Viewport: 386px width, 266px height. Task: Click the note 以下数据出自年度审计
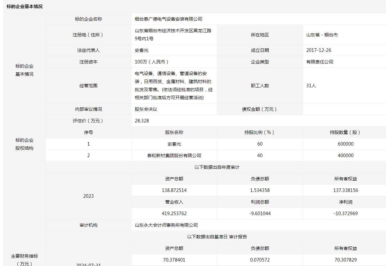(217, 167)
